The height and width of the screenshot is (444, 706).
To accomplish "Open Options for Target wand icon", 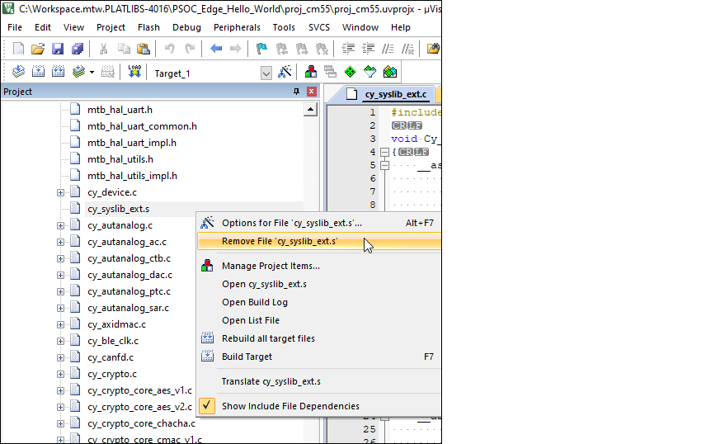I will tap(285, 73).
